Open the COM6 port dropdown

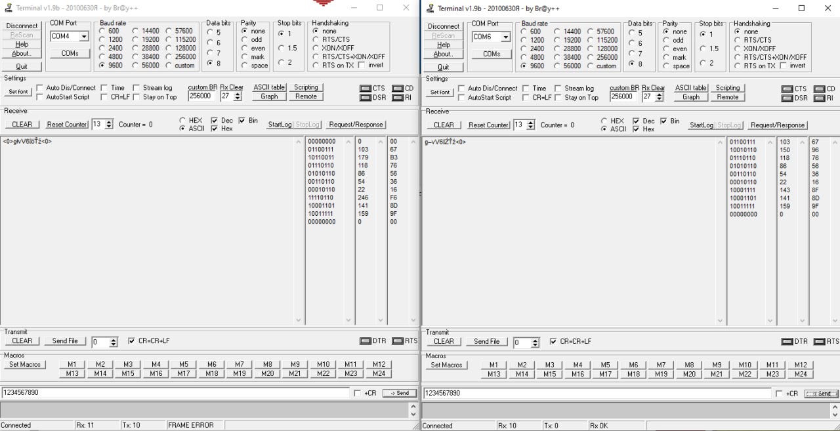coord(506,37)
